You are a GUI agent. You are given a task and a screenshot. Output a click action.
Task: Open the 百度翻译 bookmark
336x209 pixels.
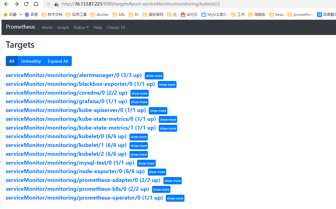326,15
